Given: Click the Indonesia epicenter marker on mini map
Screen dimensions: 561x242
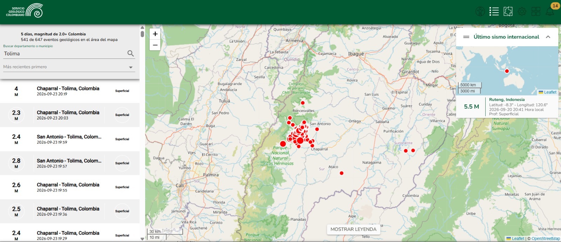Looking at the screenshot, I should (x=507, y=71).
